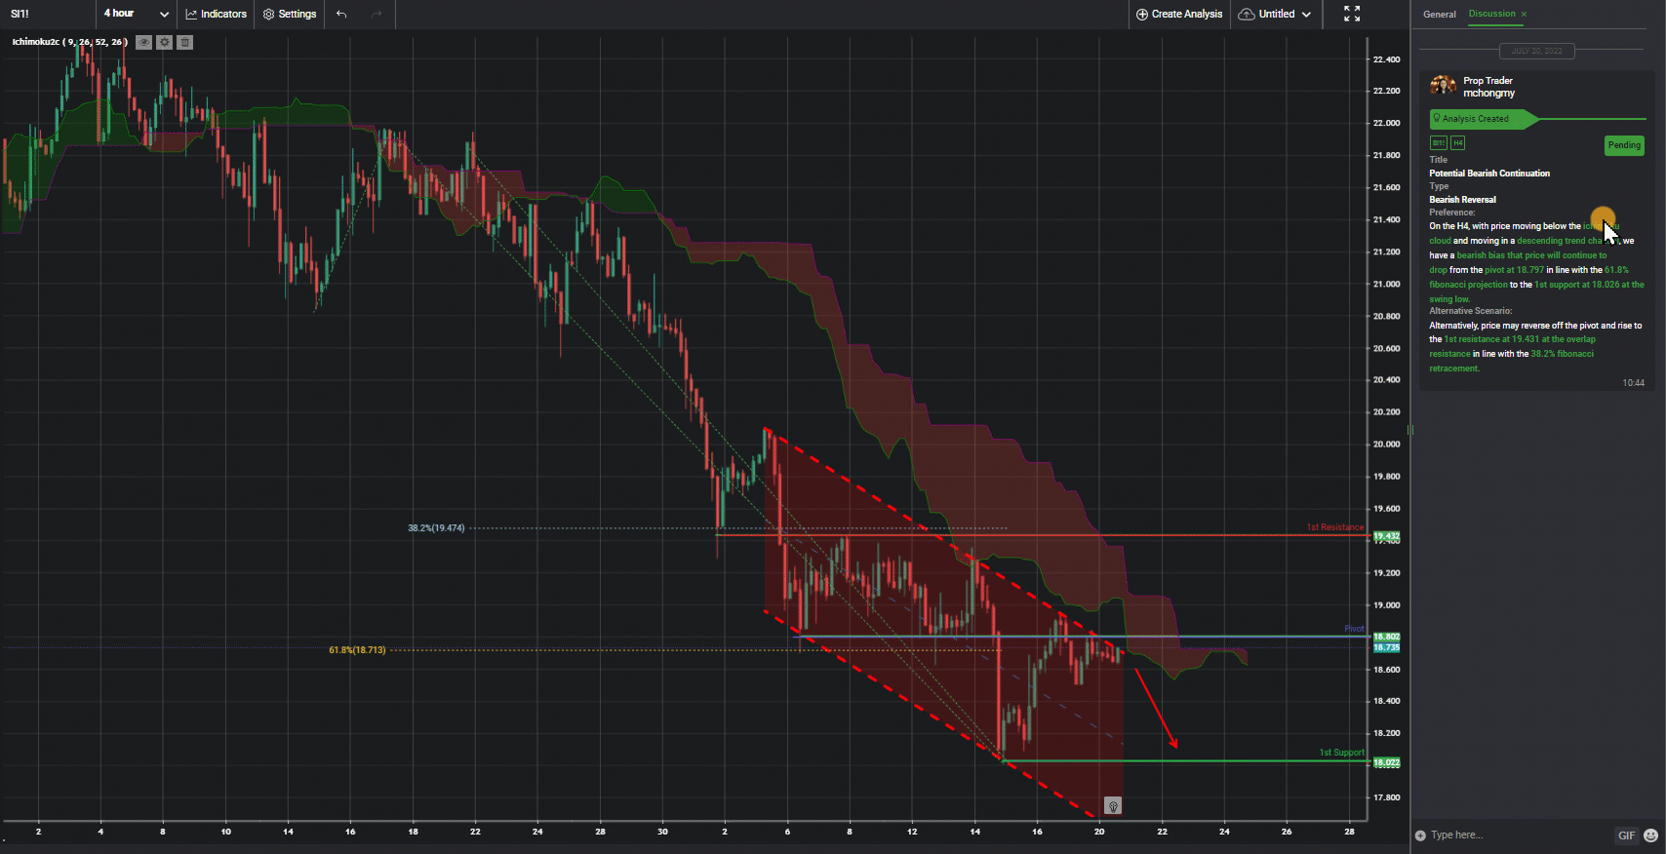
Task: Open the emoji picker
Action: click(1650, 835)
